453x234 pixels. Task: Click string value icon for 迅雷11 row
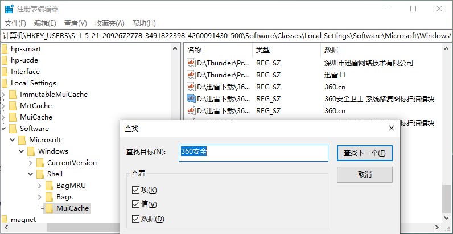[x=191, y=75]
